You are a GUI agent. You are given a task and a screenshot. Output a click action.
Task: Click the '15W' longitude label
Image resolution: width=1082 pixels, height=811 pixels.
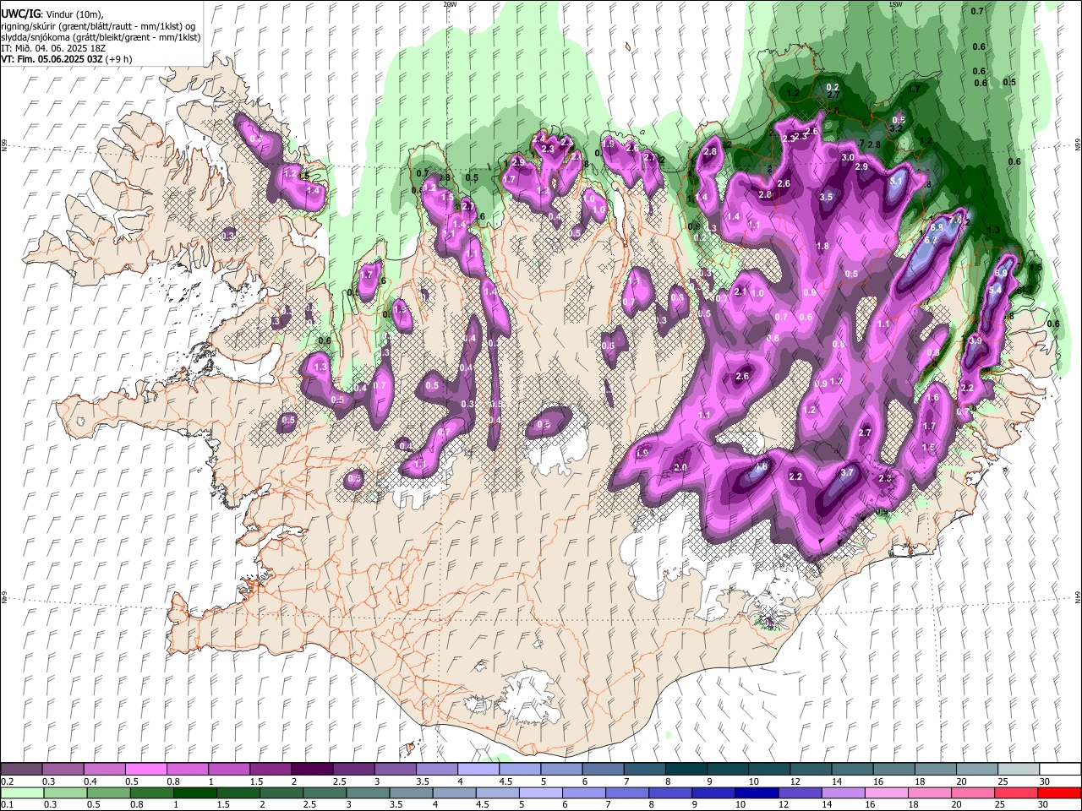[x=895, y=4]
